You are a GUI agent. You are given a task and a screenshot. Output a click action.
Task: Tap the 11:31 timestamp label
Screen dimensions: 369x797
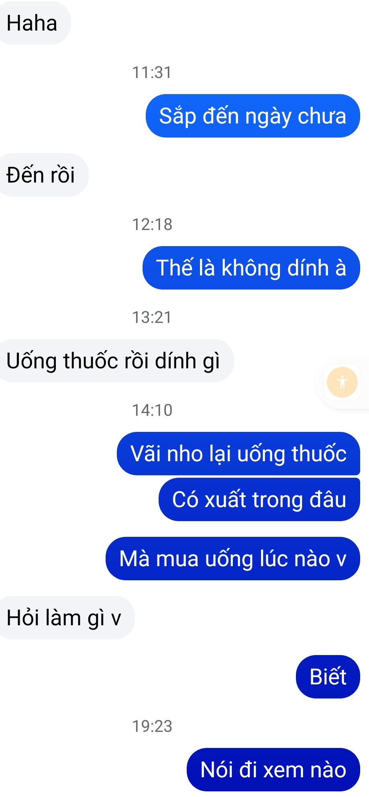152,72
